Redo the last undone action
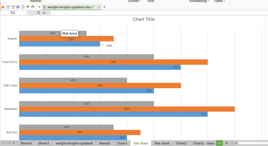Image resolution: width=268 pixels, height=146 pixels. (32, 7)
